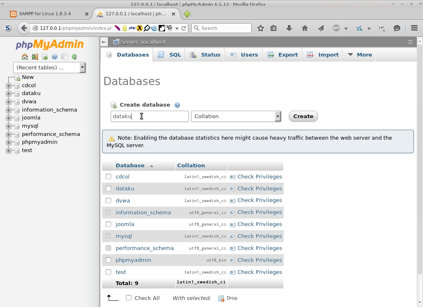Go to phpMyAdmin home icon in sidebar
The height and width of the screenshot is (307, 423).
point(25,57)
